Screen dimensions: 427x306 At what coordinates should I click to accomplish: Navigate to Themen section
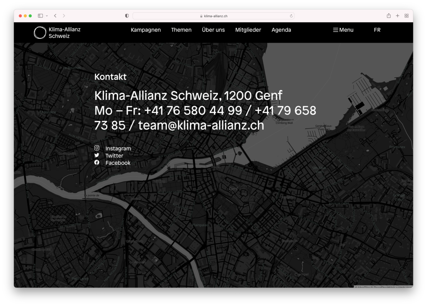pyautogui.click(x=181, y=30)
